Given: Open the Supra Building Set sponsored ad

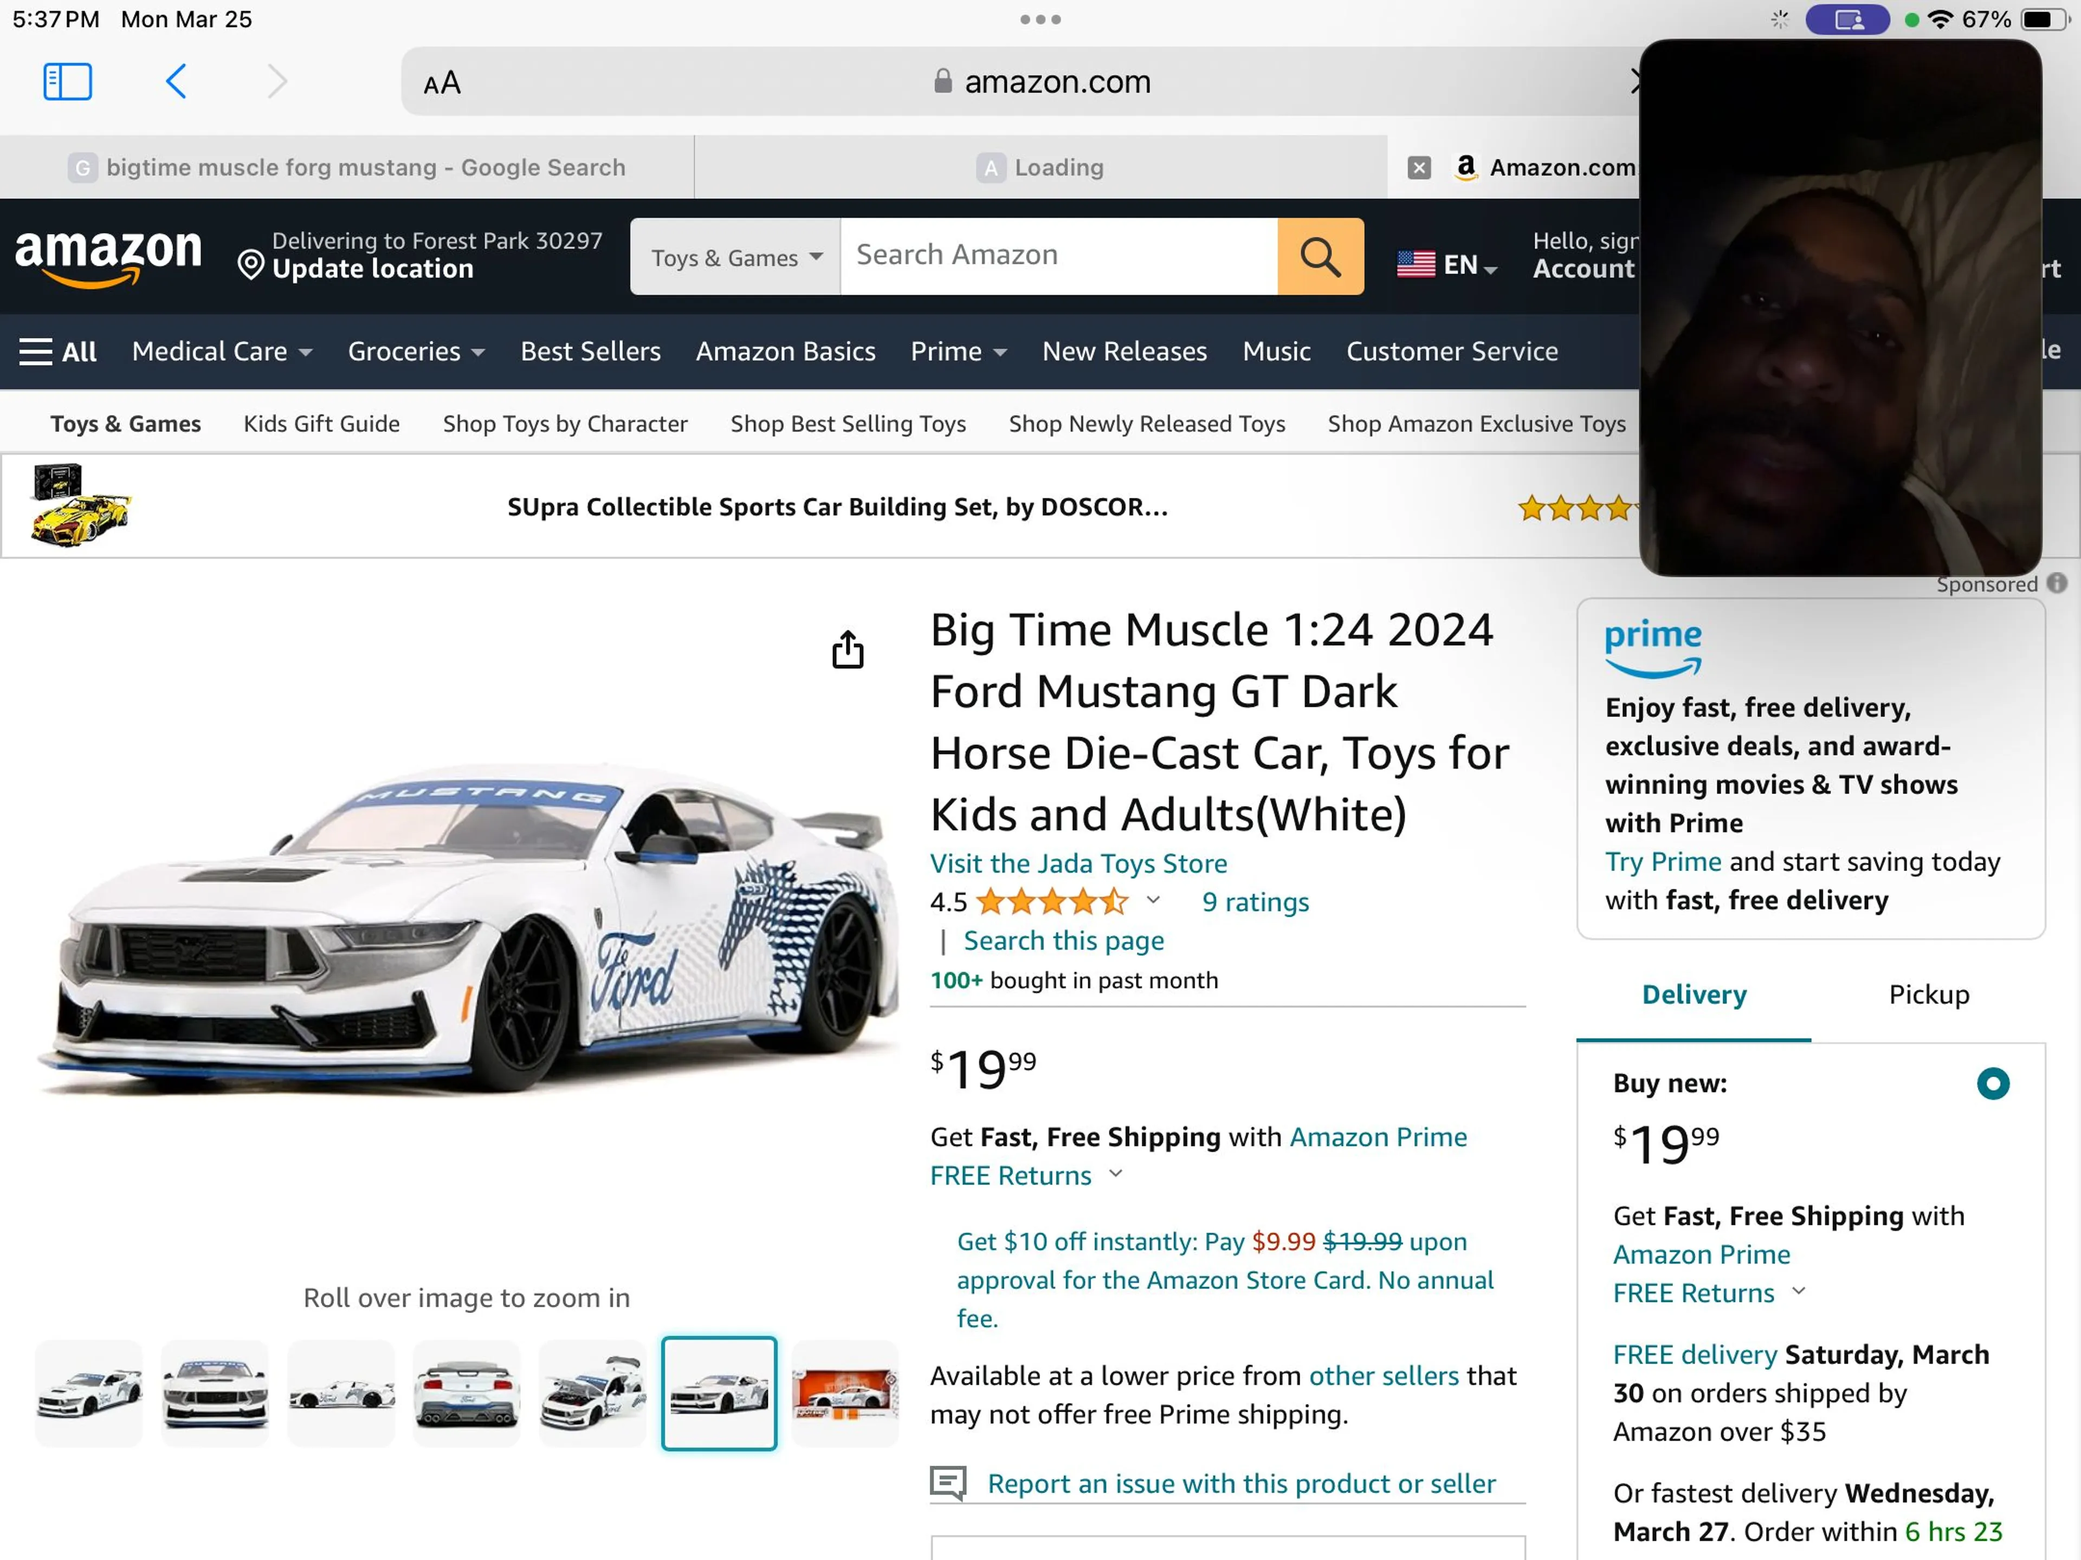Looking at the screenshot, I should [x=837, y=507].
